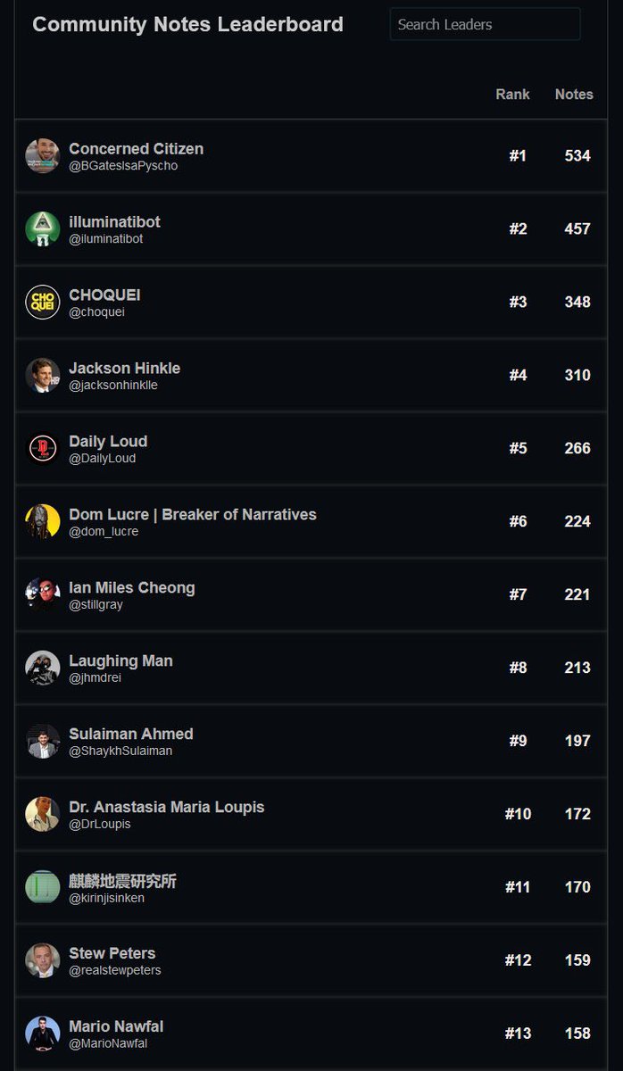Select Laughing Man's profile avatar

[43, 668]
